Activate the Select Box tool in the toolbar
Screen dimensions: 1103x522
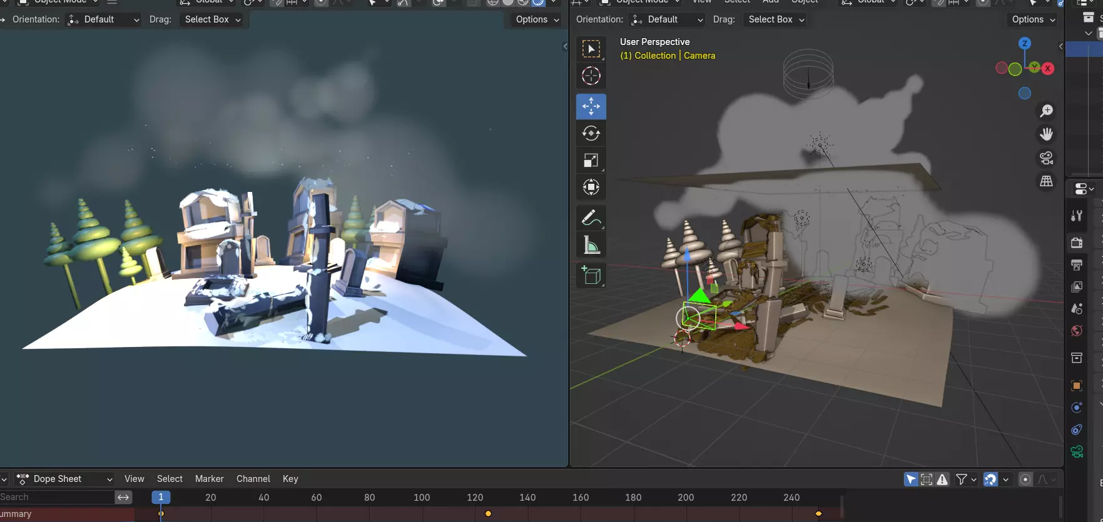(x=591, y=49)
